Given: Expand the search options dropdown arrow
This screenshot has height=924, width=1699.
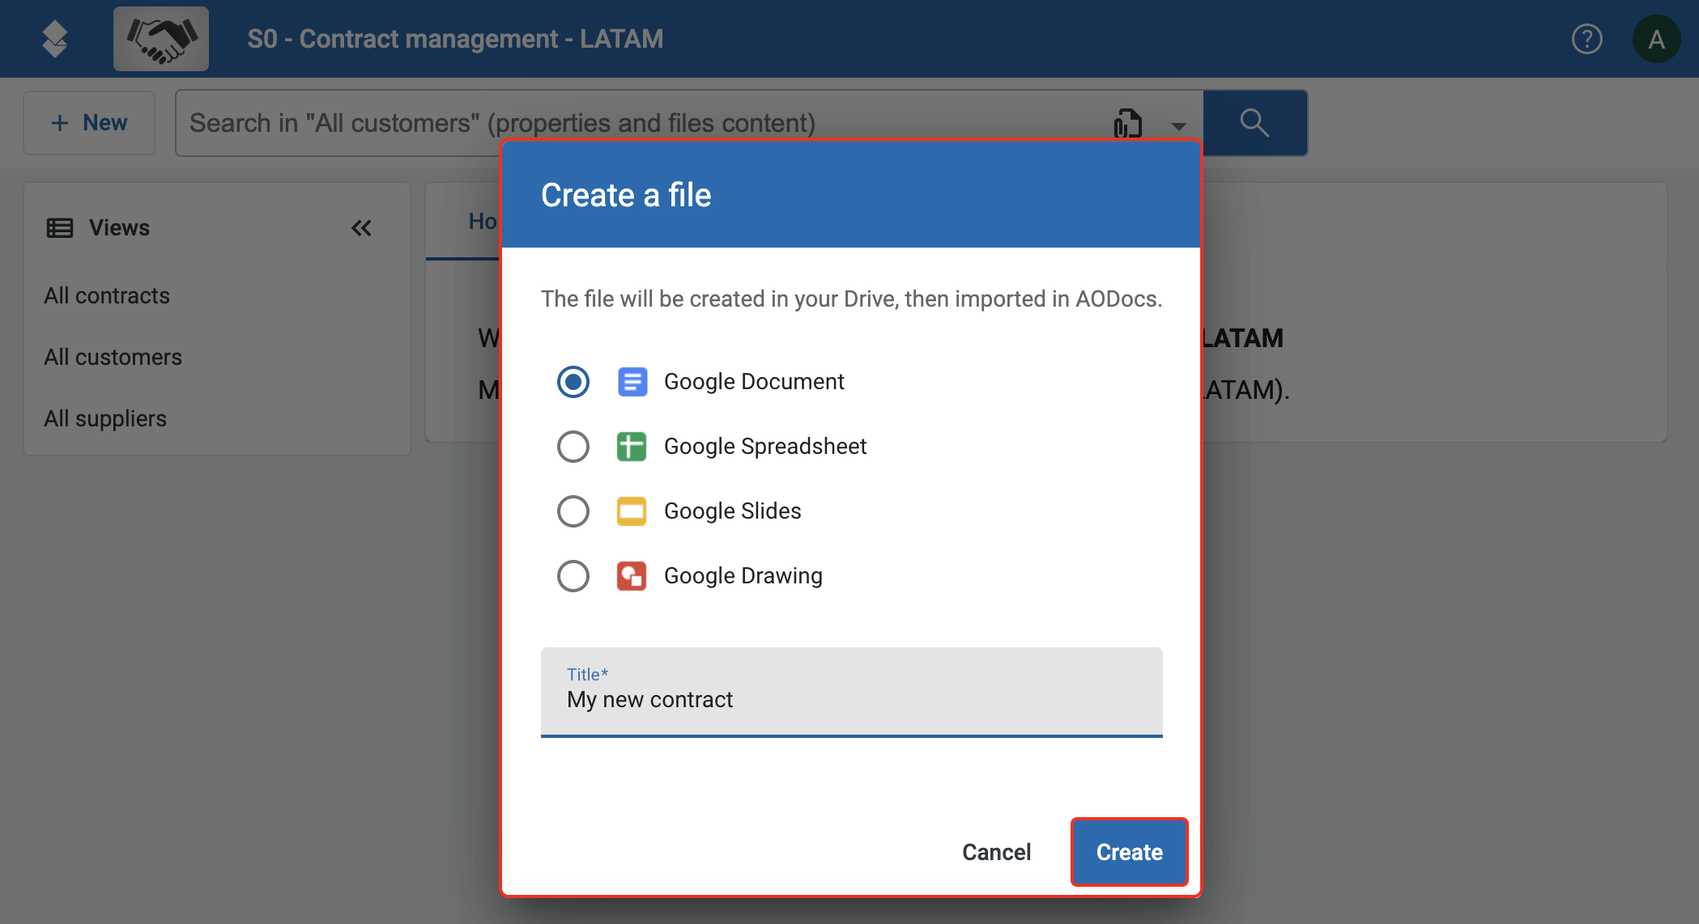Looking at the screenshot, I should [1178, 125].
